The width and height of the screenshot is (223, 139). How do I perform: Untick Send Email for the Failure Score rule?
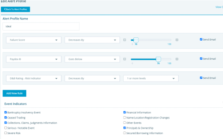click(201, 40)
